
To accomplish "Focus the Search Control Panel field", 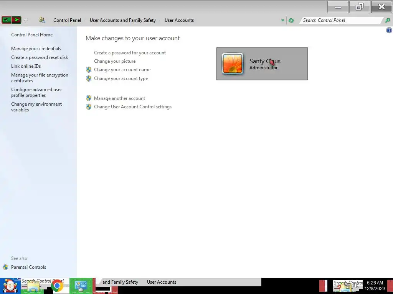I will pos(341,20).
